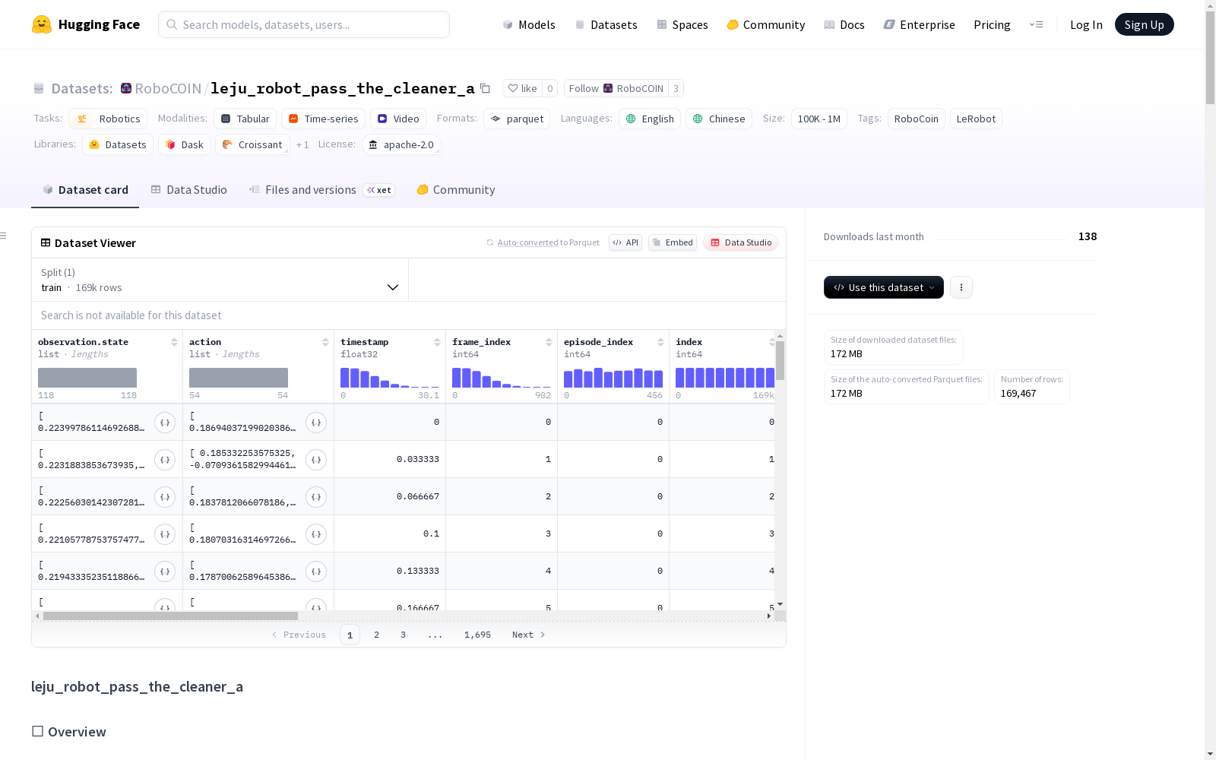Select the parquet format tag

coord(517,119)
